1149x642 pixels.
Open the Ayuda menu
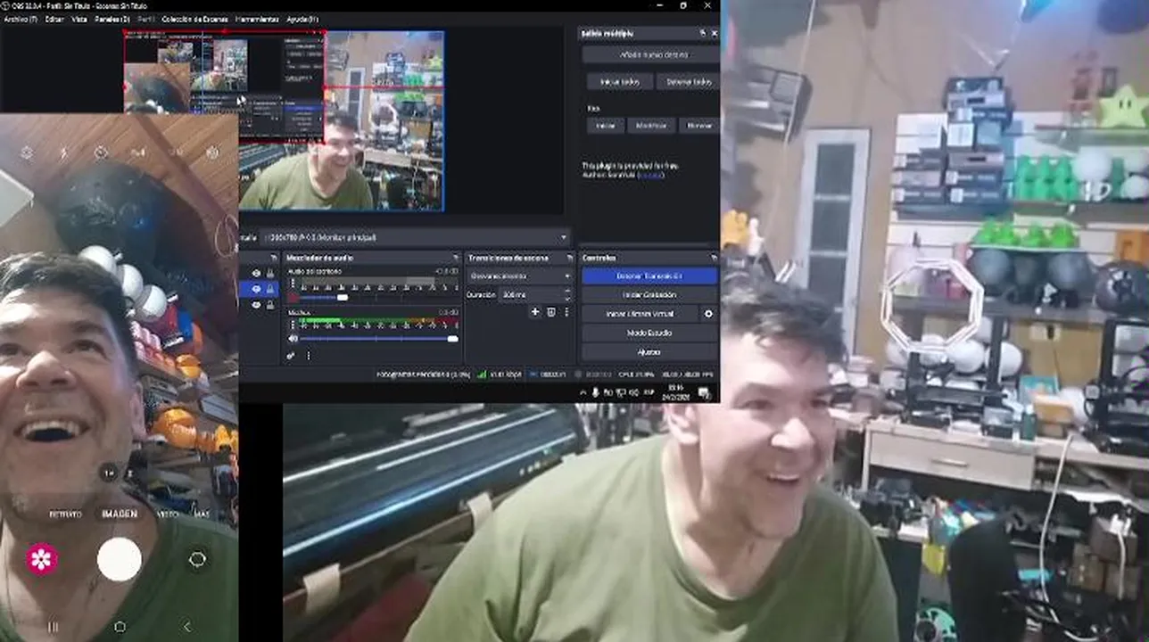coord(302,19)
